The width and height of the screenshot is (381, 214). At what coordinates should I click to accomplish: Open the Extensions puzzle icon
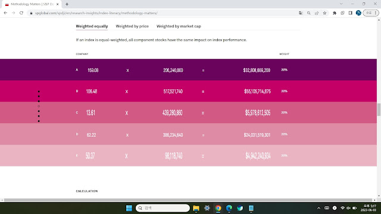pos(335,13)
